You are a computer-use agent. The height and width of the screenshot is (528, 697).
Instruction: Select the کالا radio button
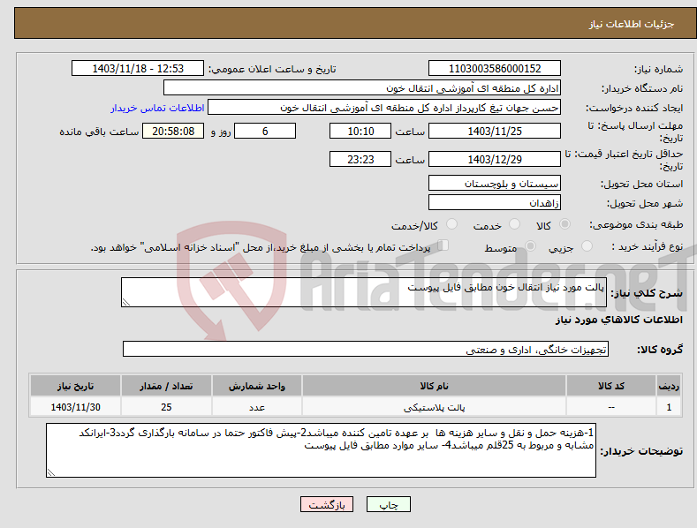pos(564,224)
